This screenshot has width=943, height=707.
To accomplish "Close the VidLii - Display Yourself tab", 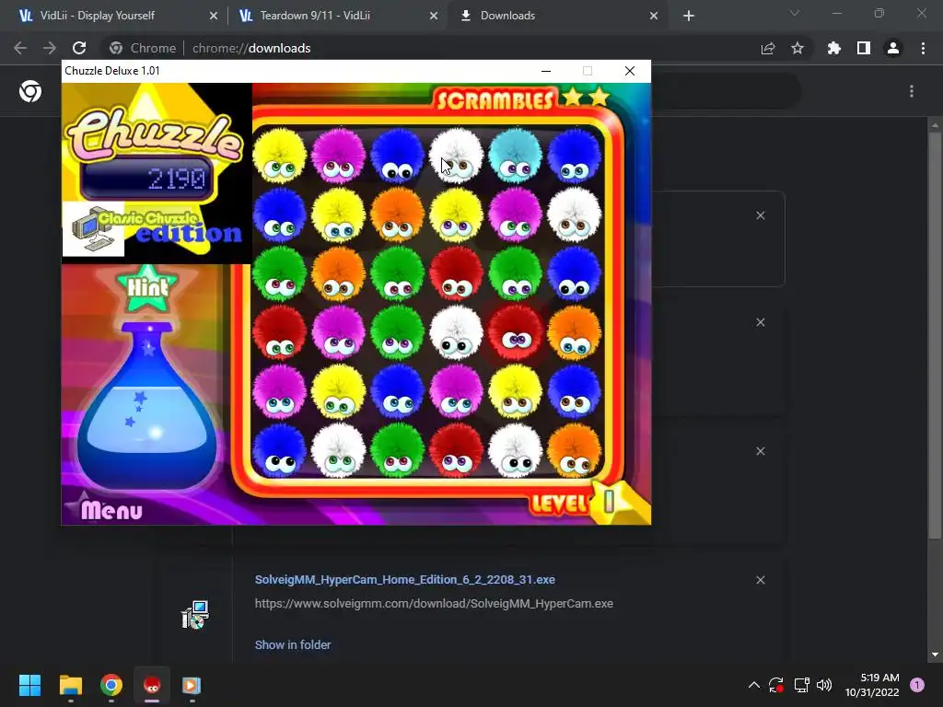I will [214, 16].
